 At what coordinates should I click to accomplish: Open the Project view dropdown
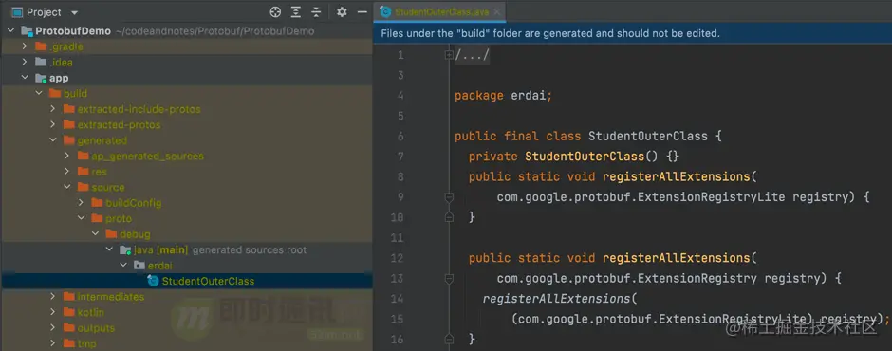[x=75, y=12]
